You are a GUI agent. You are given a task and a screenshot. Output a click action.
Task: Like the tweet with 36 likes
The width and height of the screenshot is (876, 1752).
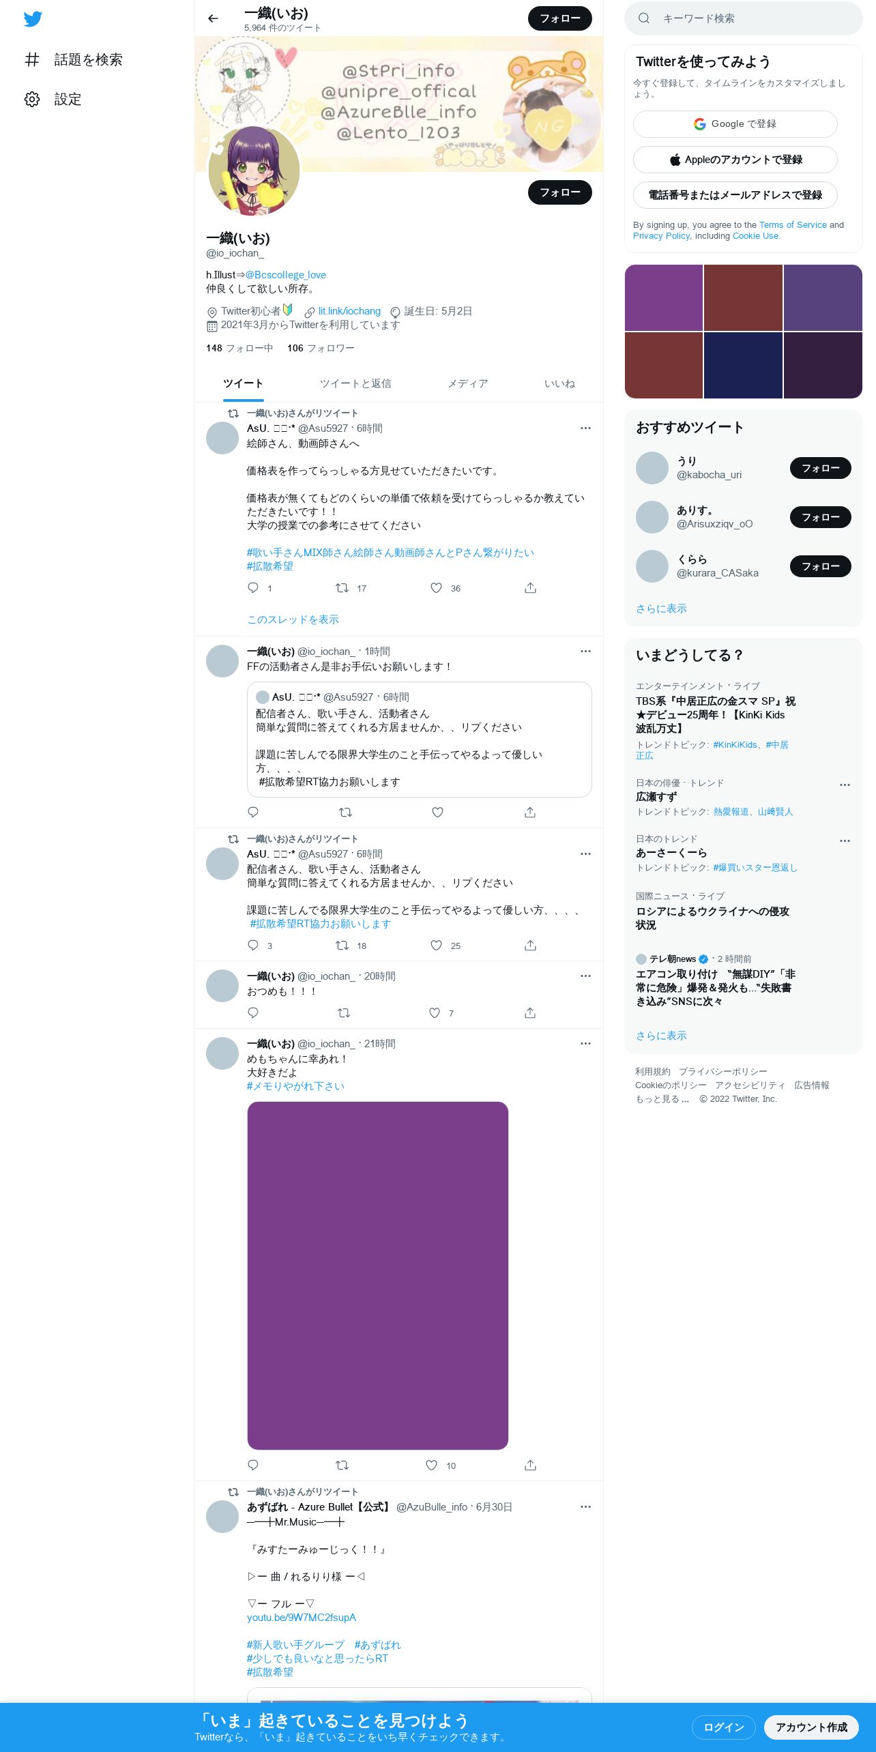pos(436,587)
